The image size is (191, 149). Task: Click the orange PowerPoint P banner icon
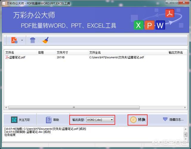pyautogui.click(x=149, y=25)
